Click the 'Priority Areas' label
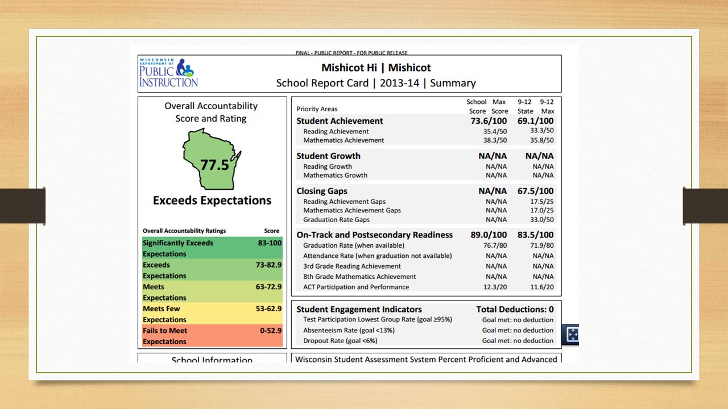Viewport: 728px width, 409px height. (x=317, y=109)
